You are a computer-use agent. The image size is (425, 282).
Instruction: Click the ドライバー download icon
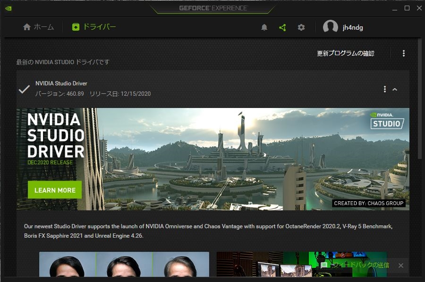(x=76, y=27)
